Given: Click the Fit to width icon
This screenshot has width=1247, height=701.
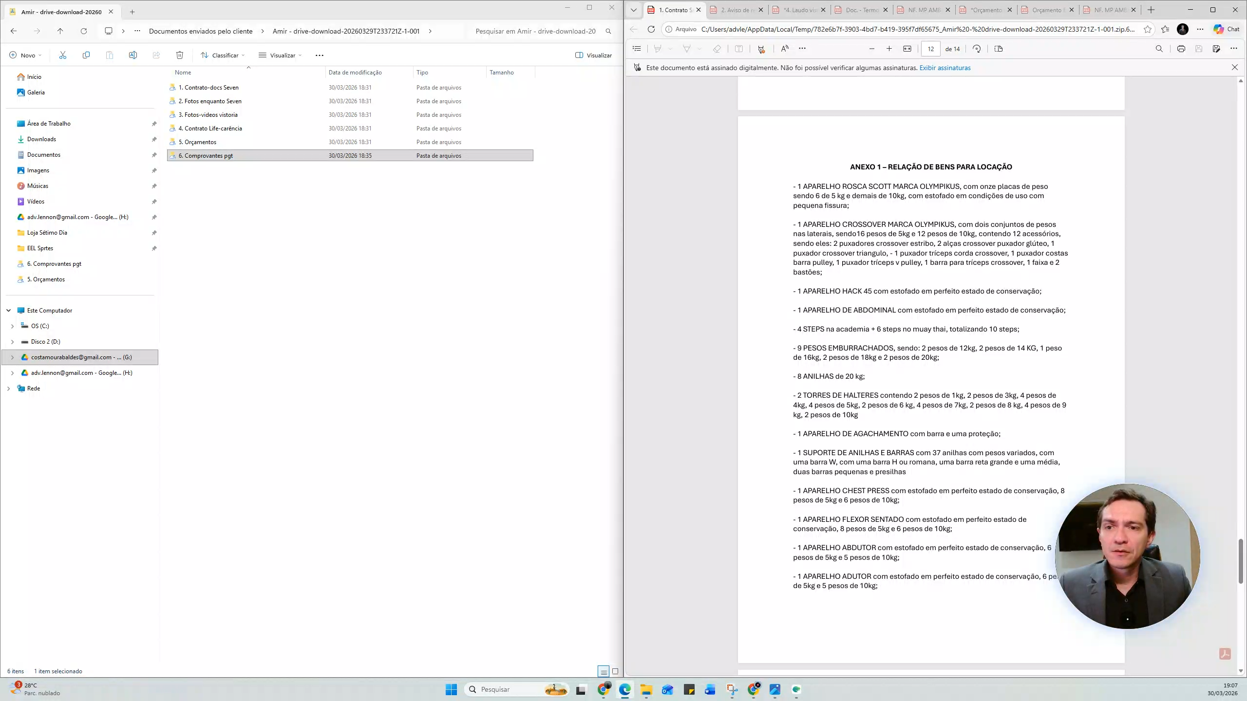Looking at the screenshot, I should coord(907,49).
